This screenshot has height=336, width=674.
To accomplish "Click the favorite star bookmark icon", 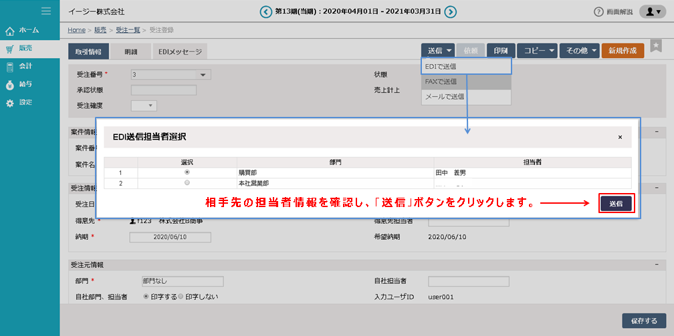I will point(655,45).
